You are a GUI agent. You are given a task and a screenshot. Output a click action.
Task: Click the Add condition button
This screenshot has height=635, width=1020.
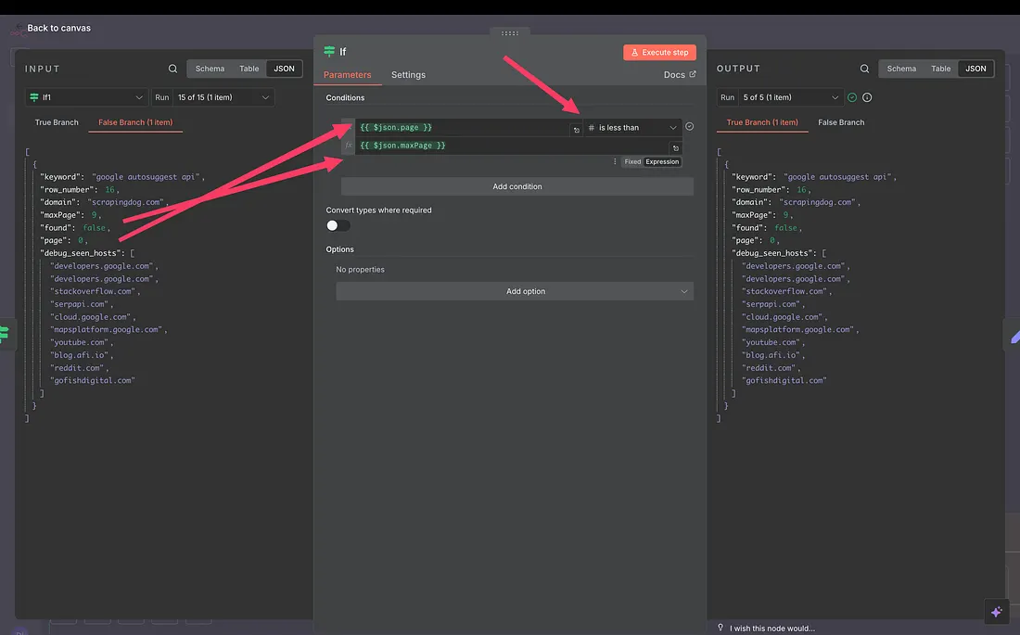516,186
